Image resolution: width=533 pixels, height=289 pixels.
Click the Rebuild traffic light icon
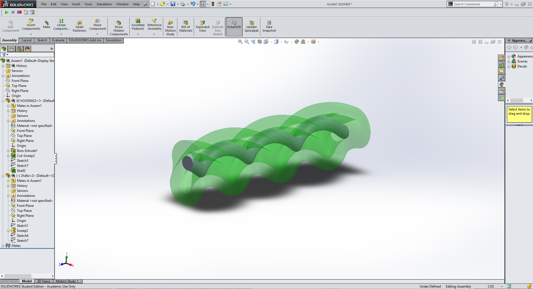213,4
